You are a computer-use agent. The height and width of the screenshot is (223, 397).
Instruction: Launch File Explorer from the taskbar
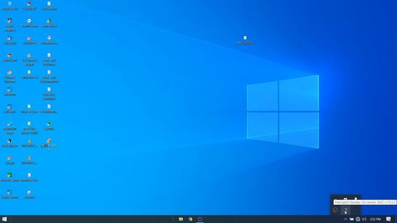tap(181, 219)
